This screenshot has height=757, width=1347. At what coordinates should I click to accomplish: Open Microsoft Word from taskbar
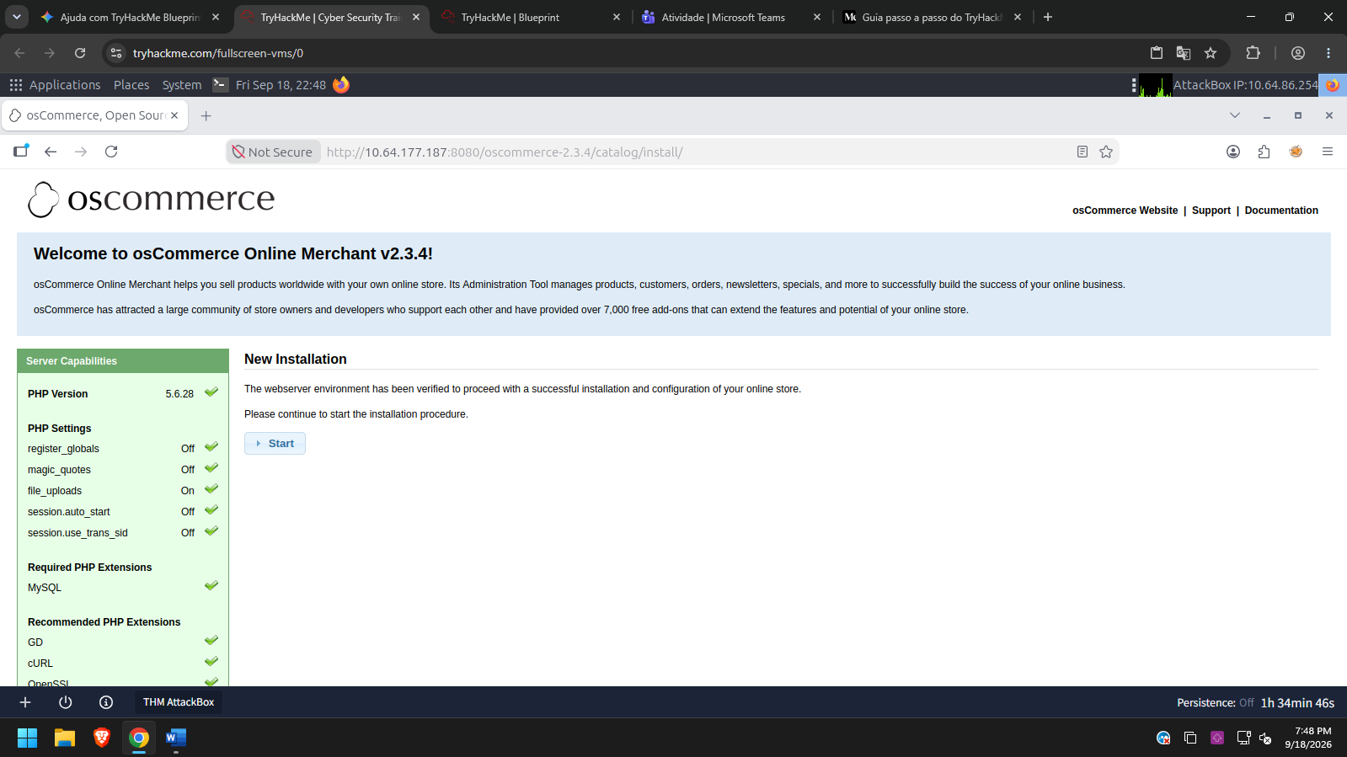176,738
